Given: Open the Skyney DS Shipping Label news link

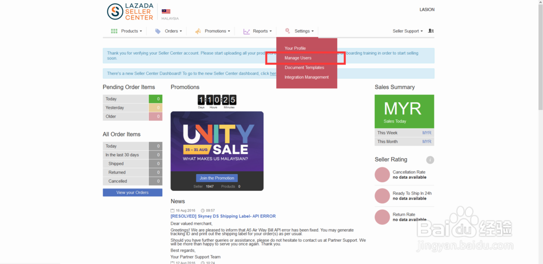Looking at the screenshot, I should (x=223, y=216).
